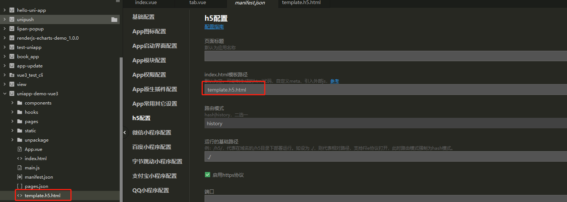Screen dimensions: 567x202
Task: Select 微信小程序配置 in the settings list
Action: (152, 133)
